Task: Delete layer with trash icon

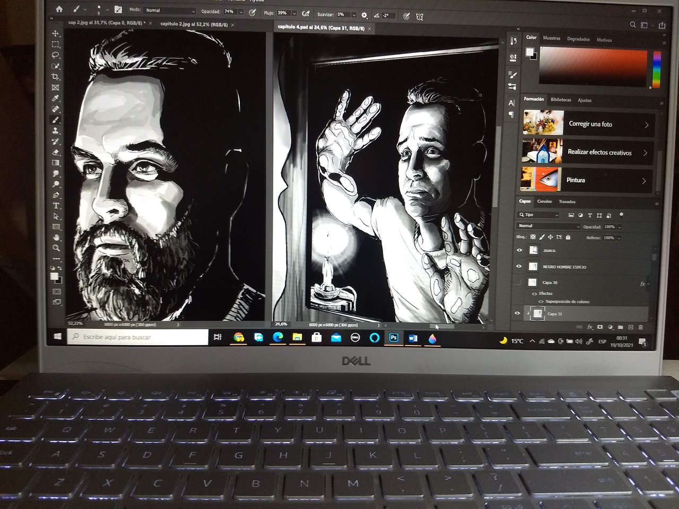Action: (641, 327)
